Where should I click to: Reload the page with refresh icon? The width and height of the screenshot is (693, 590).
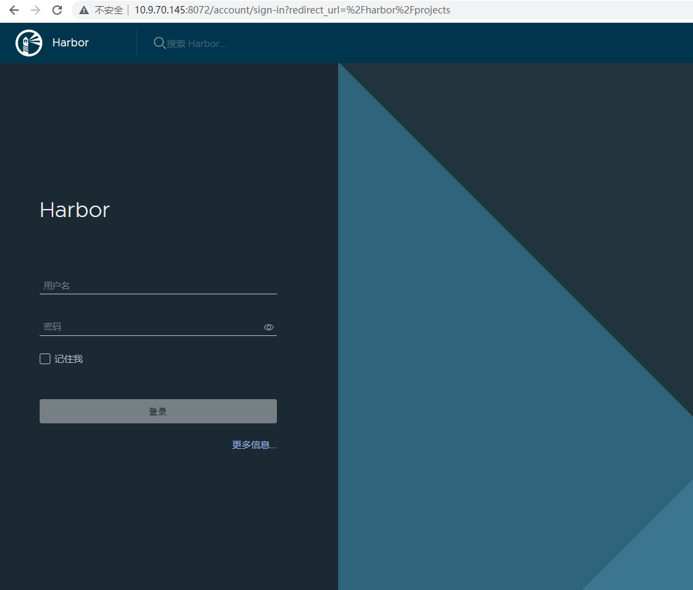[x=57, y=10]
